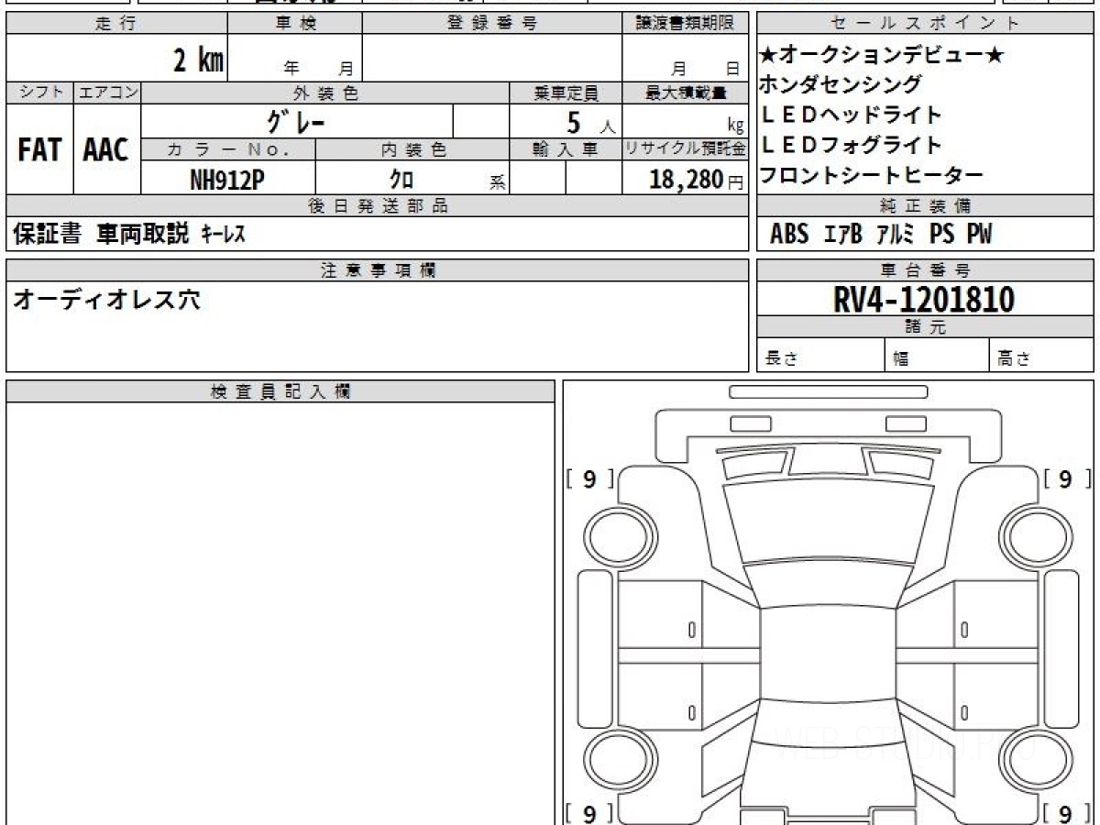Select the クロ interior color value
This screenshot has width=1100, height=825.
click(x=401, y=181)
